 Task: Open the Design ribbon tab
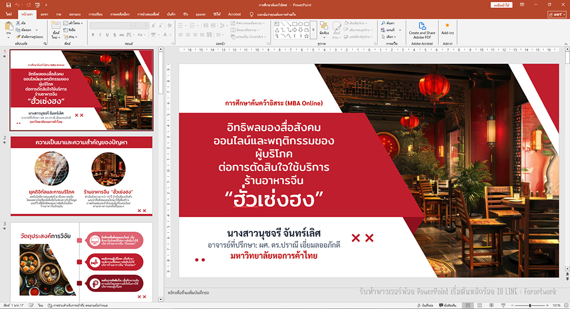click(75, 14)
